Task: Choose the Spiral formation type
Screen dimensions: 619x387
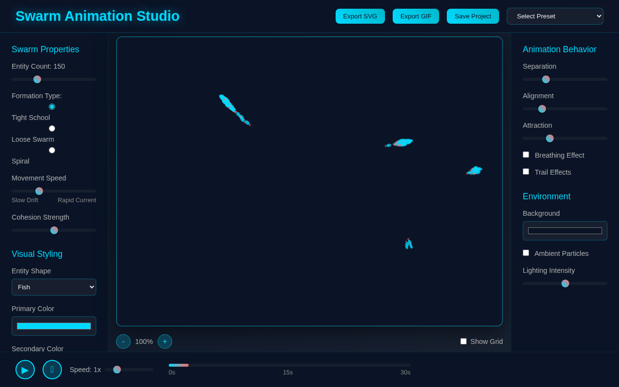Action: tap(52, 150)
